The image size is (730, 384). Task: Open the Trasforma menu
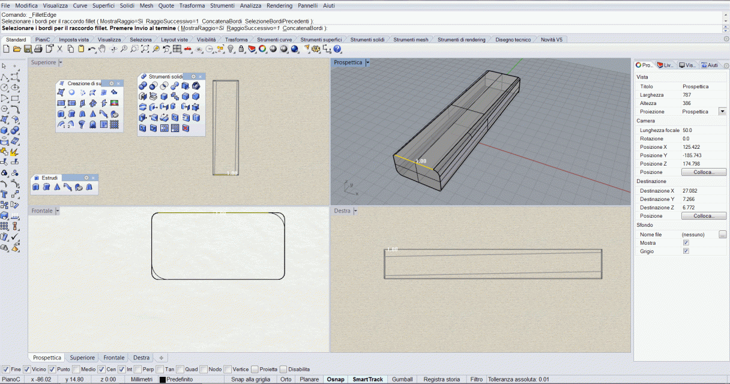coord(192,5)
